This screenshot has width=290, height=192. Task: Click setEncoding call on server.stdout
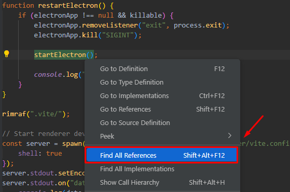pos(71,173)
